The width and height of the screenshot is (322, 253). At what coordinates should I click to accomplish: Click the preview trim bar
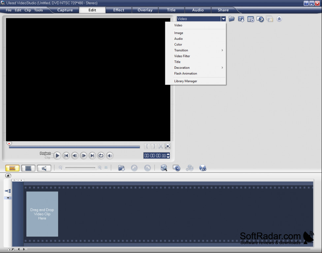pyautogui.click(x=74, y=147)
